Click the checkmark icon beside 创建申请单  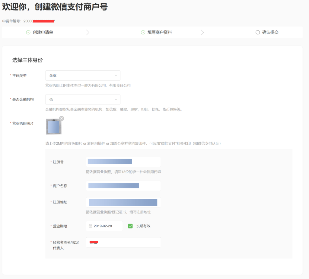pos(28,32)
